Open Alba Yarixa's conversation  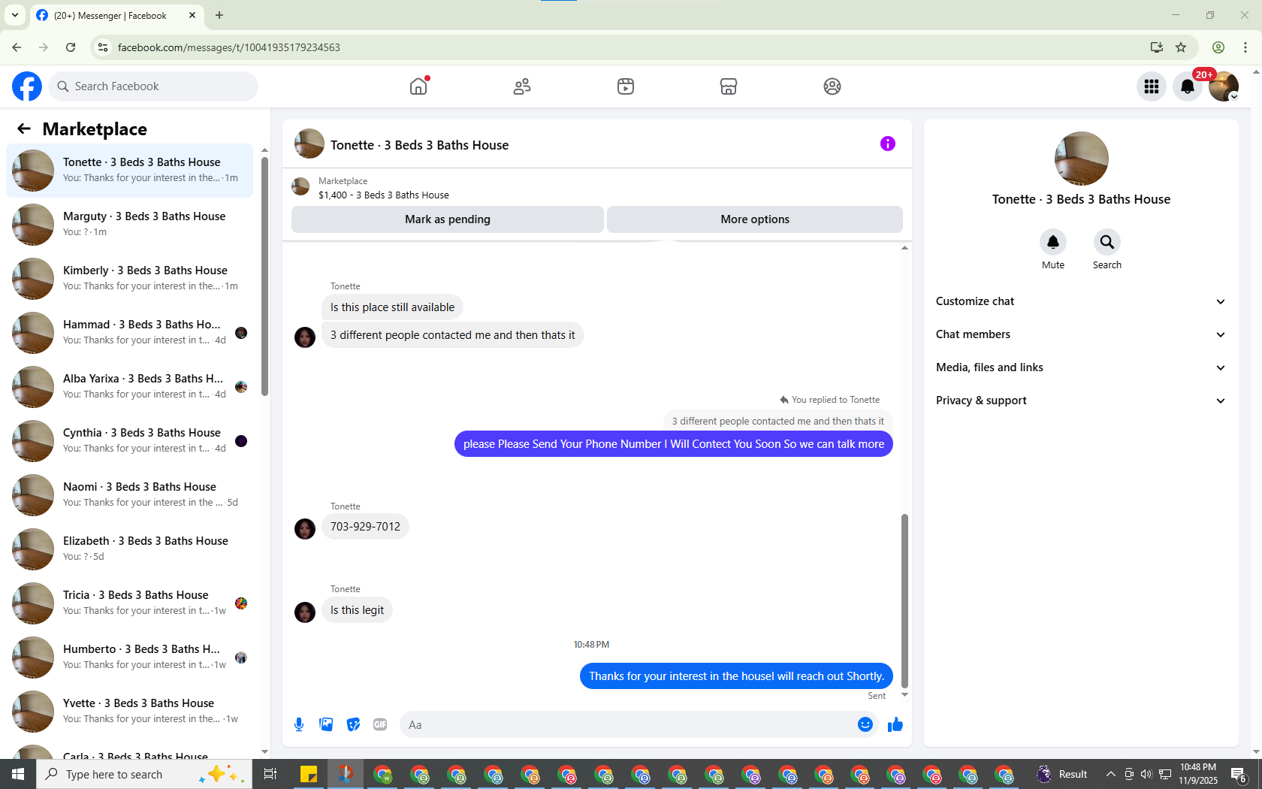coord(129,387)
